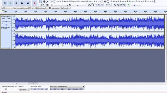Open the Internes Mikrofon recording device dropdown
The height and width of the screenshot is (93, 167).
26,8
